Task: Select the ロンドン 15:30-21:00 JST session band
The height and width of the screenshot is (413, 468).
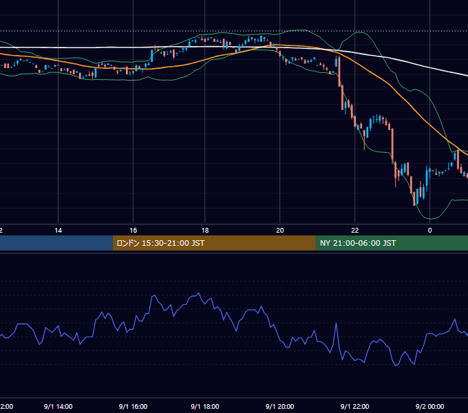Action: click(214, 243)
